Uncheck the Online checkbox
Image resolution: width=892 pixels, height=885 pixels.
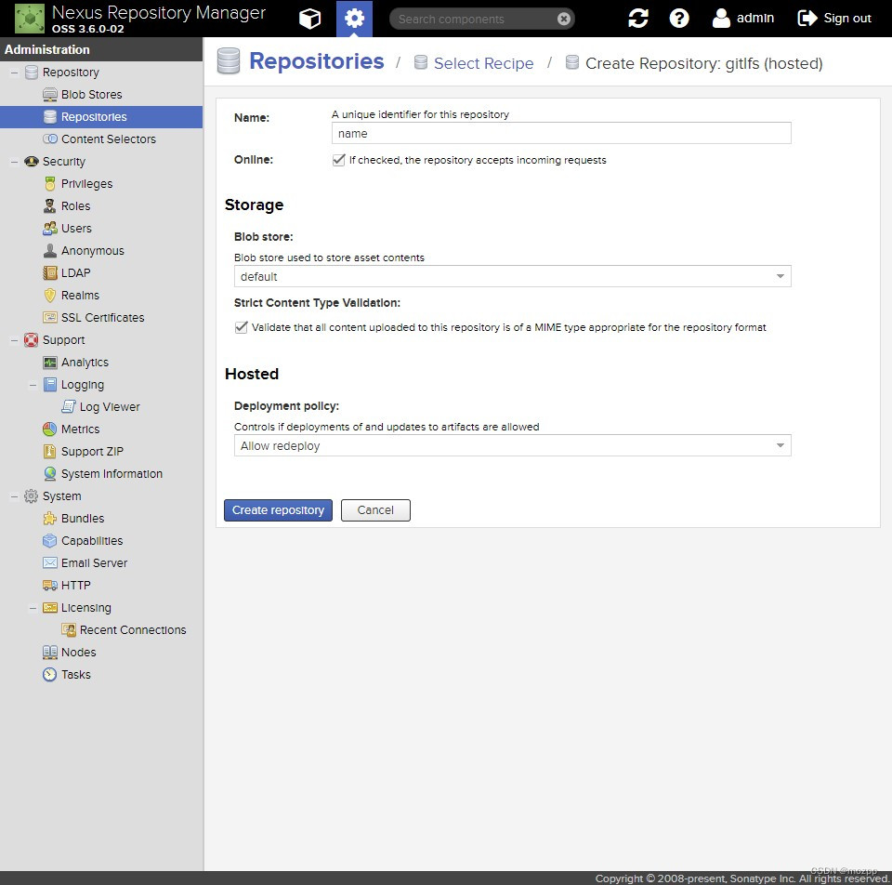tap(338, 160)
